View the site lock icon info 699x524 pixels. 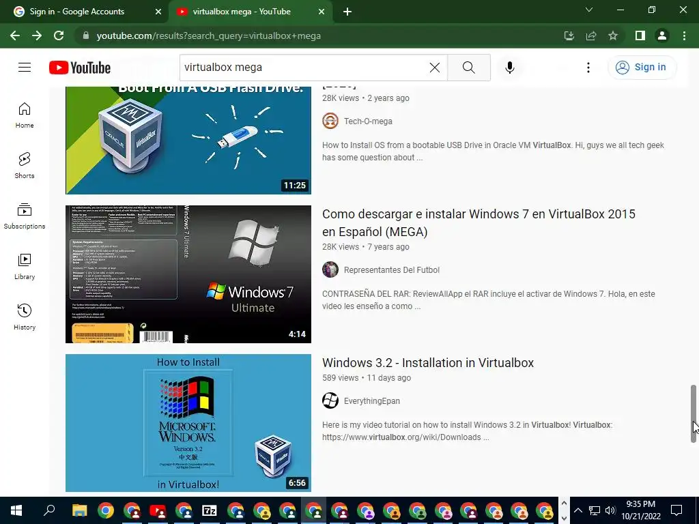(x=86, y=35)
